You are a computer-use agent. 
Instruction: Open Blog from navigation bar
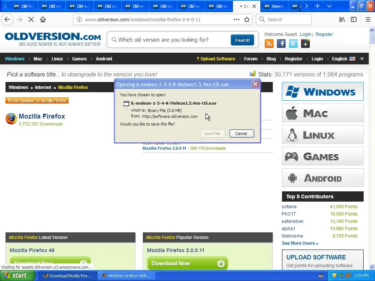(x=271, y=59)
